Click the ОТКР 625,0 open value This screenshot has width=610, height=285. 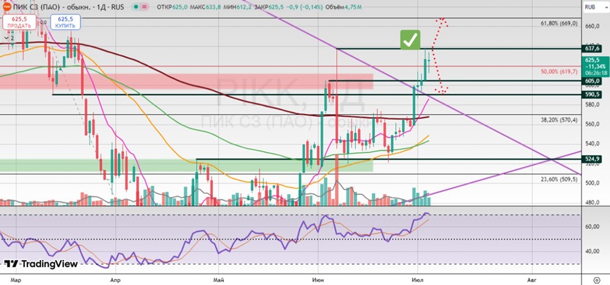pyautogui.click(x=171, y=7)
